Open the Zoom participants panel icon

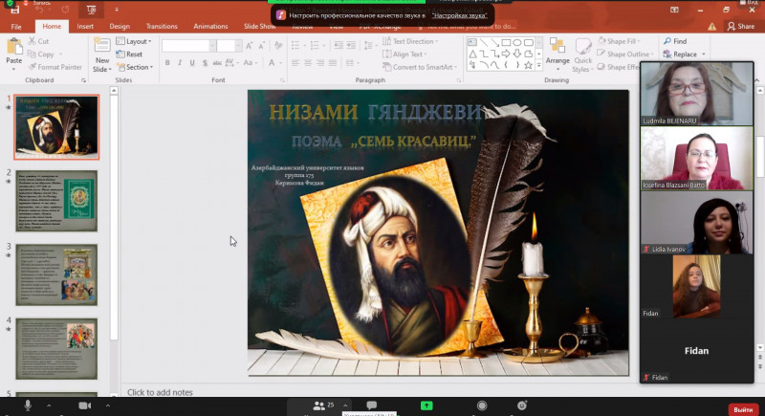[x=318, y=405]
